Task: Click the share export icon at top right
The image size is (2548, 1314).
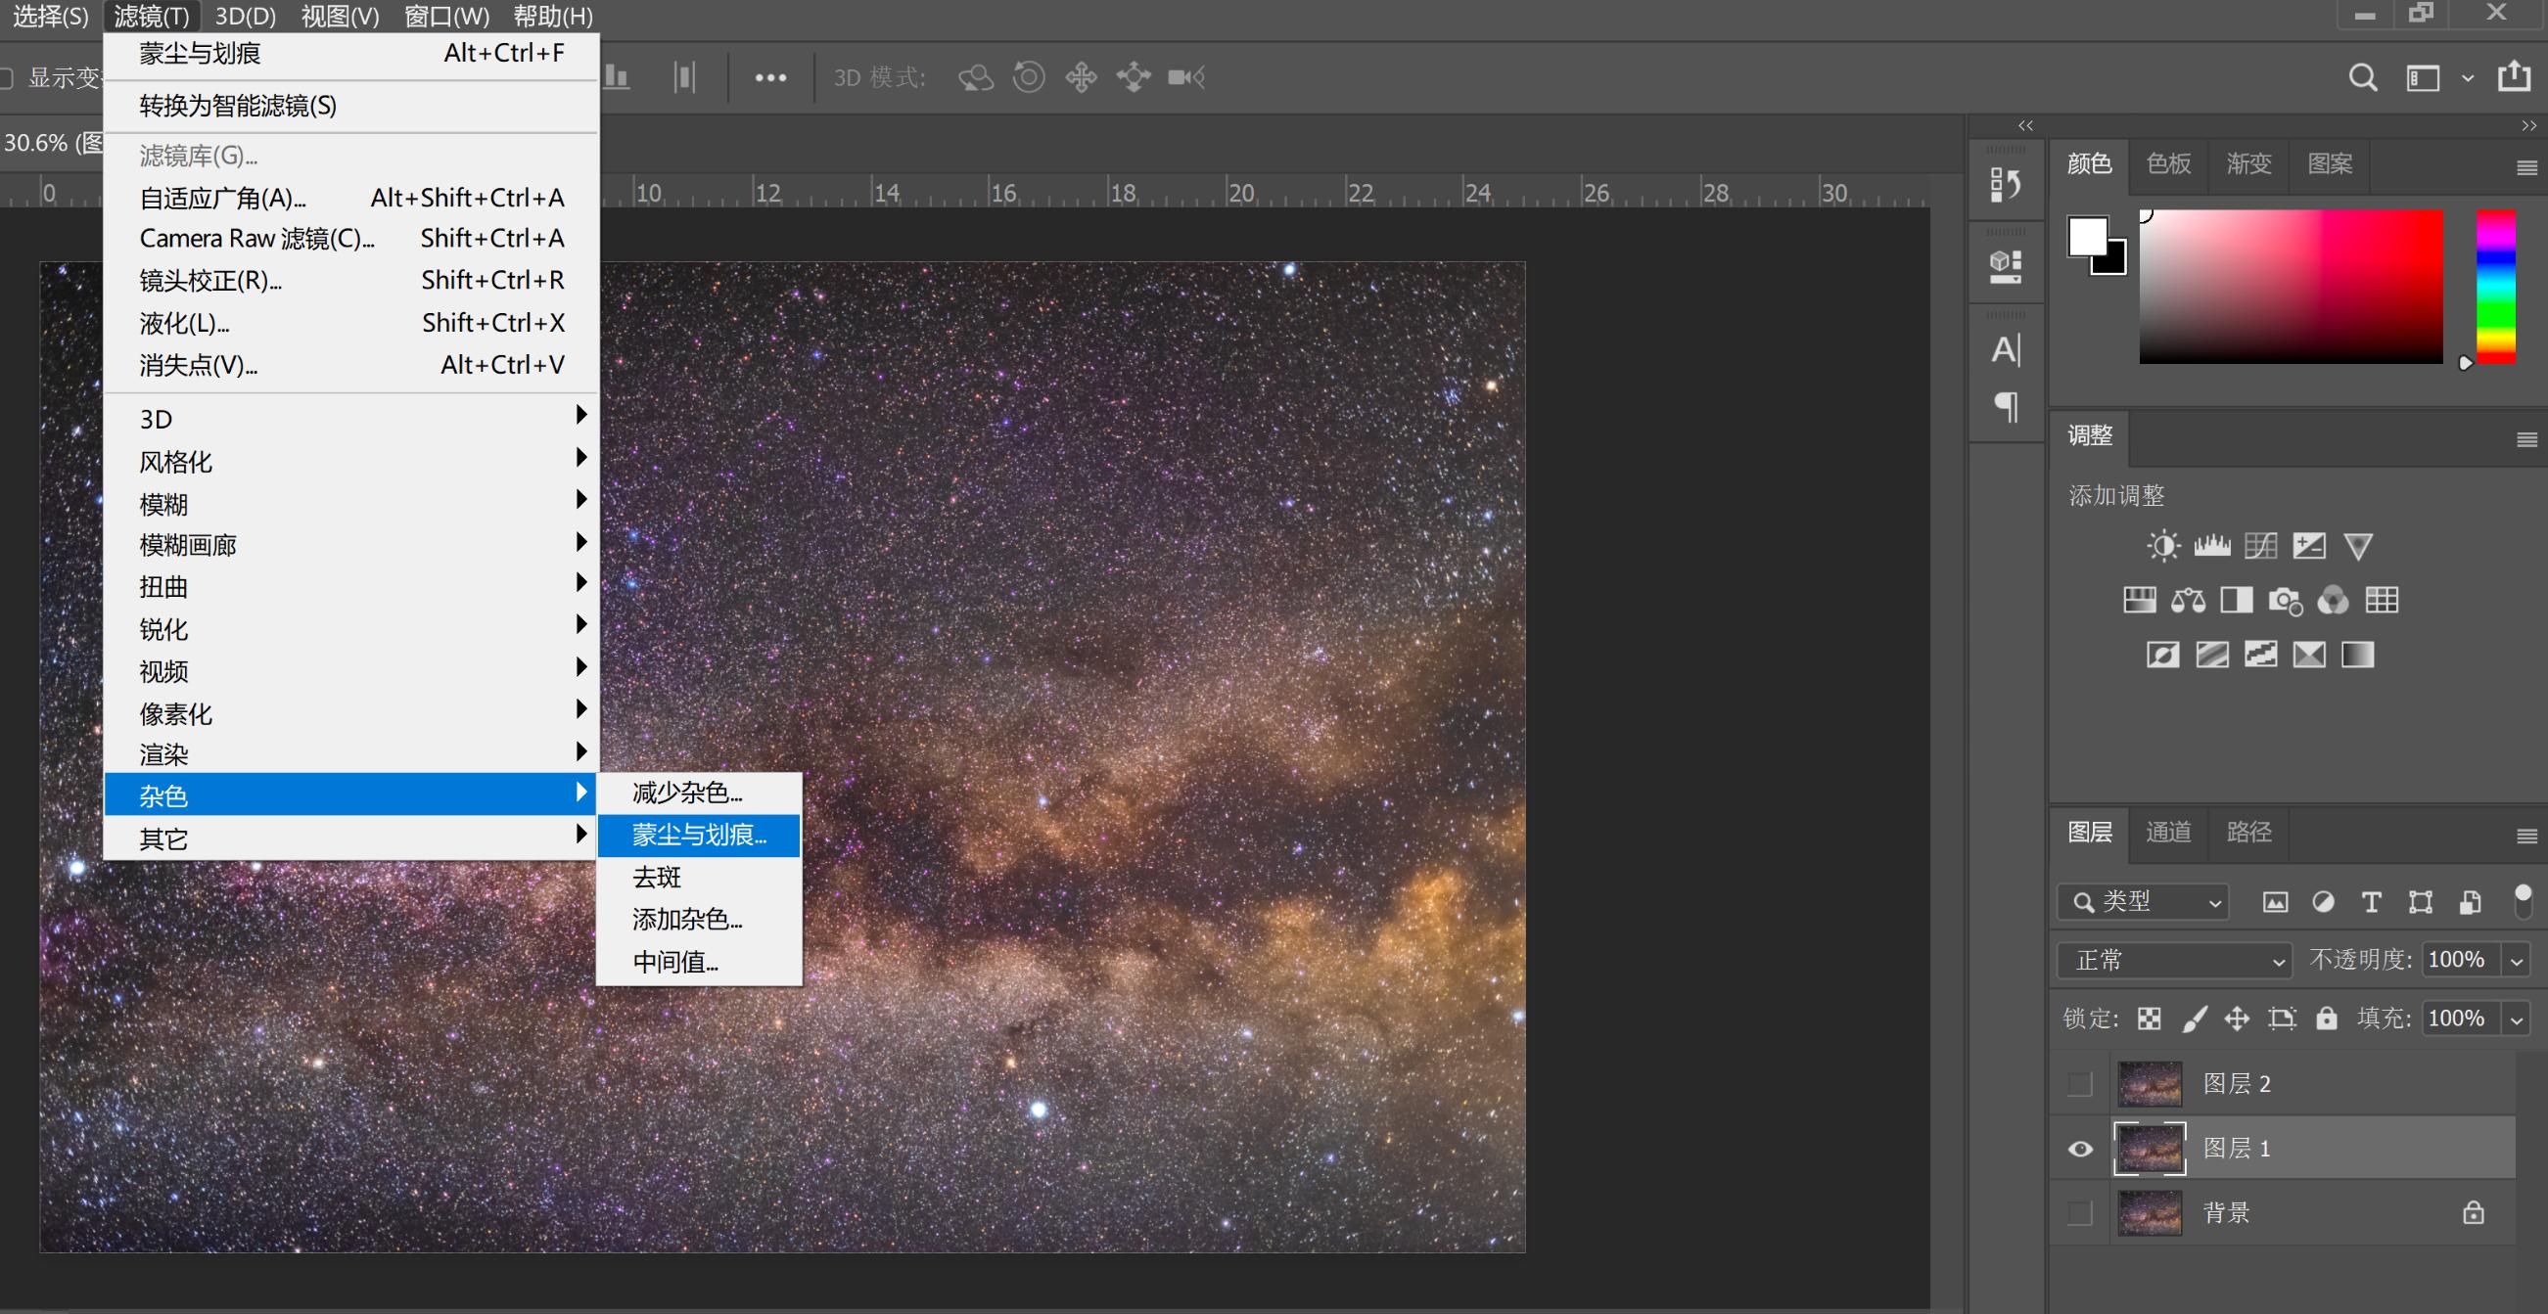Action: point(2515,77)
